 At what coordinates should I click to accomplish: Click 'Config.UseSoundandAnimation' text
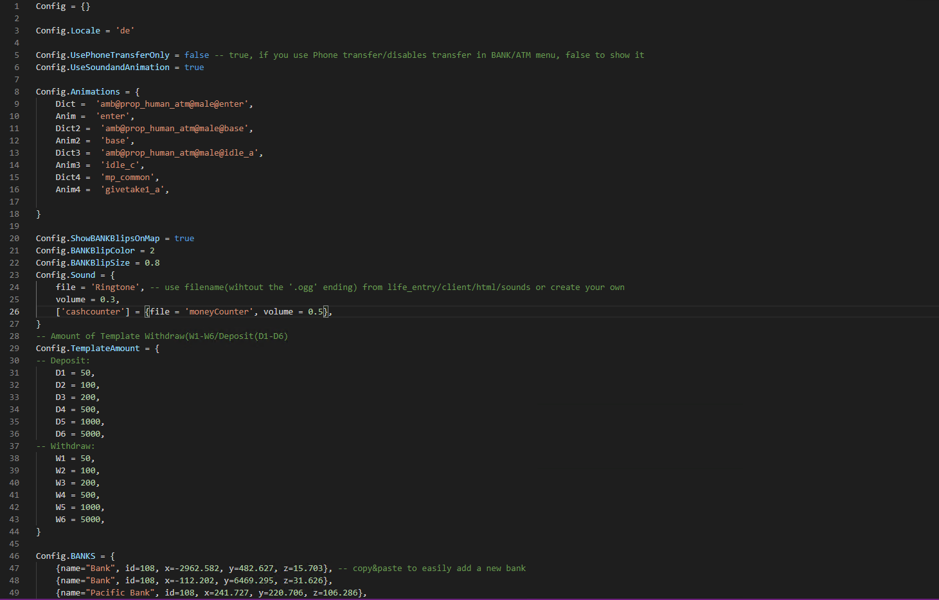103,68
